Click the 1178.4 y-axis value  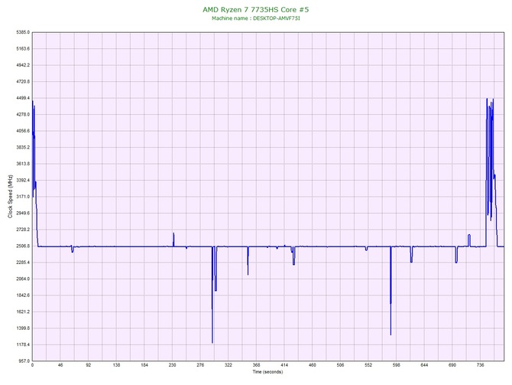[23, 344]
